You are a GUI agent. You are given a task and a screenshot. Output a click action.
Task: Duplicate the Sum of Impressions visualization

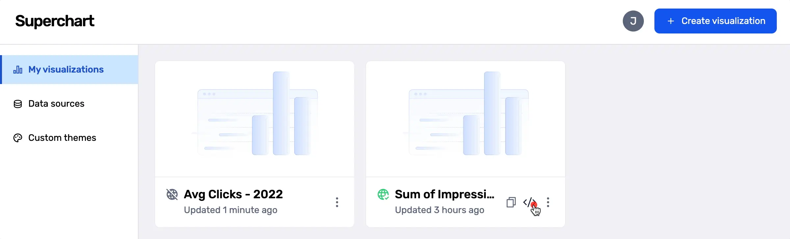coord(511,202)
